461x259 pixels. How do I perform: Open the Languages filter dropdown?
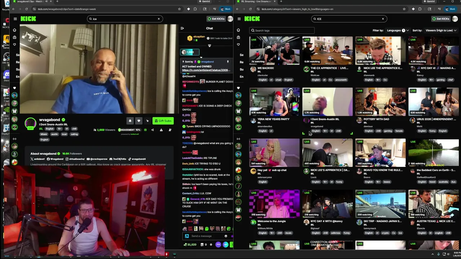click(398, 31)
